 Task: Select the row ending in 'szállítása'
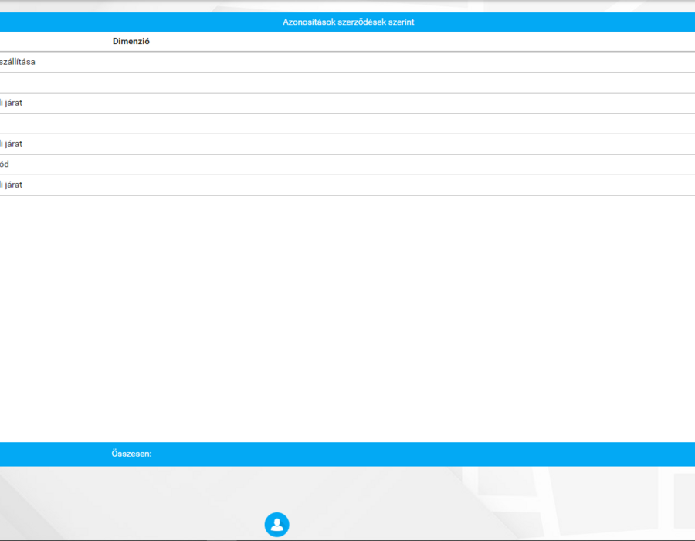(x=347, y=62)
